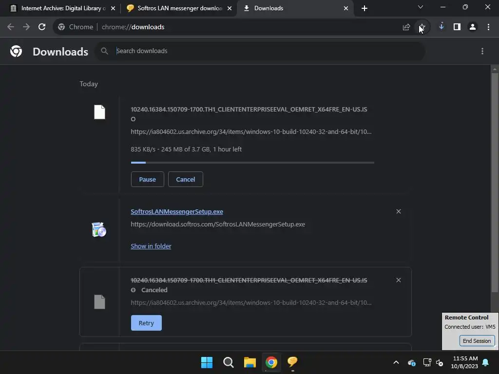Screen dimensions: 499x374
Task: Go back using the browser back arrow
Action: click(x=11, y=27)
